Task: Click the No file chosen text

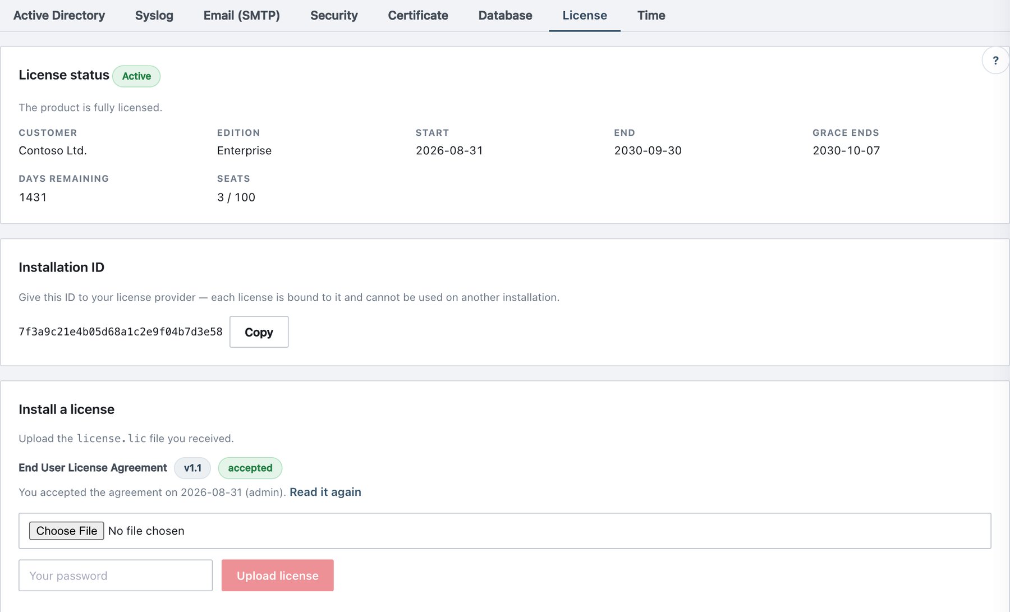Action: pos(146,531)
